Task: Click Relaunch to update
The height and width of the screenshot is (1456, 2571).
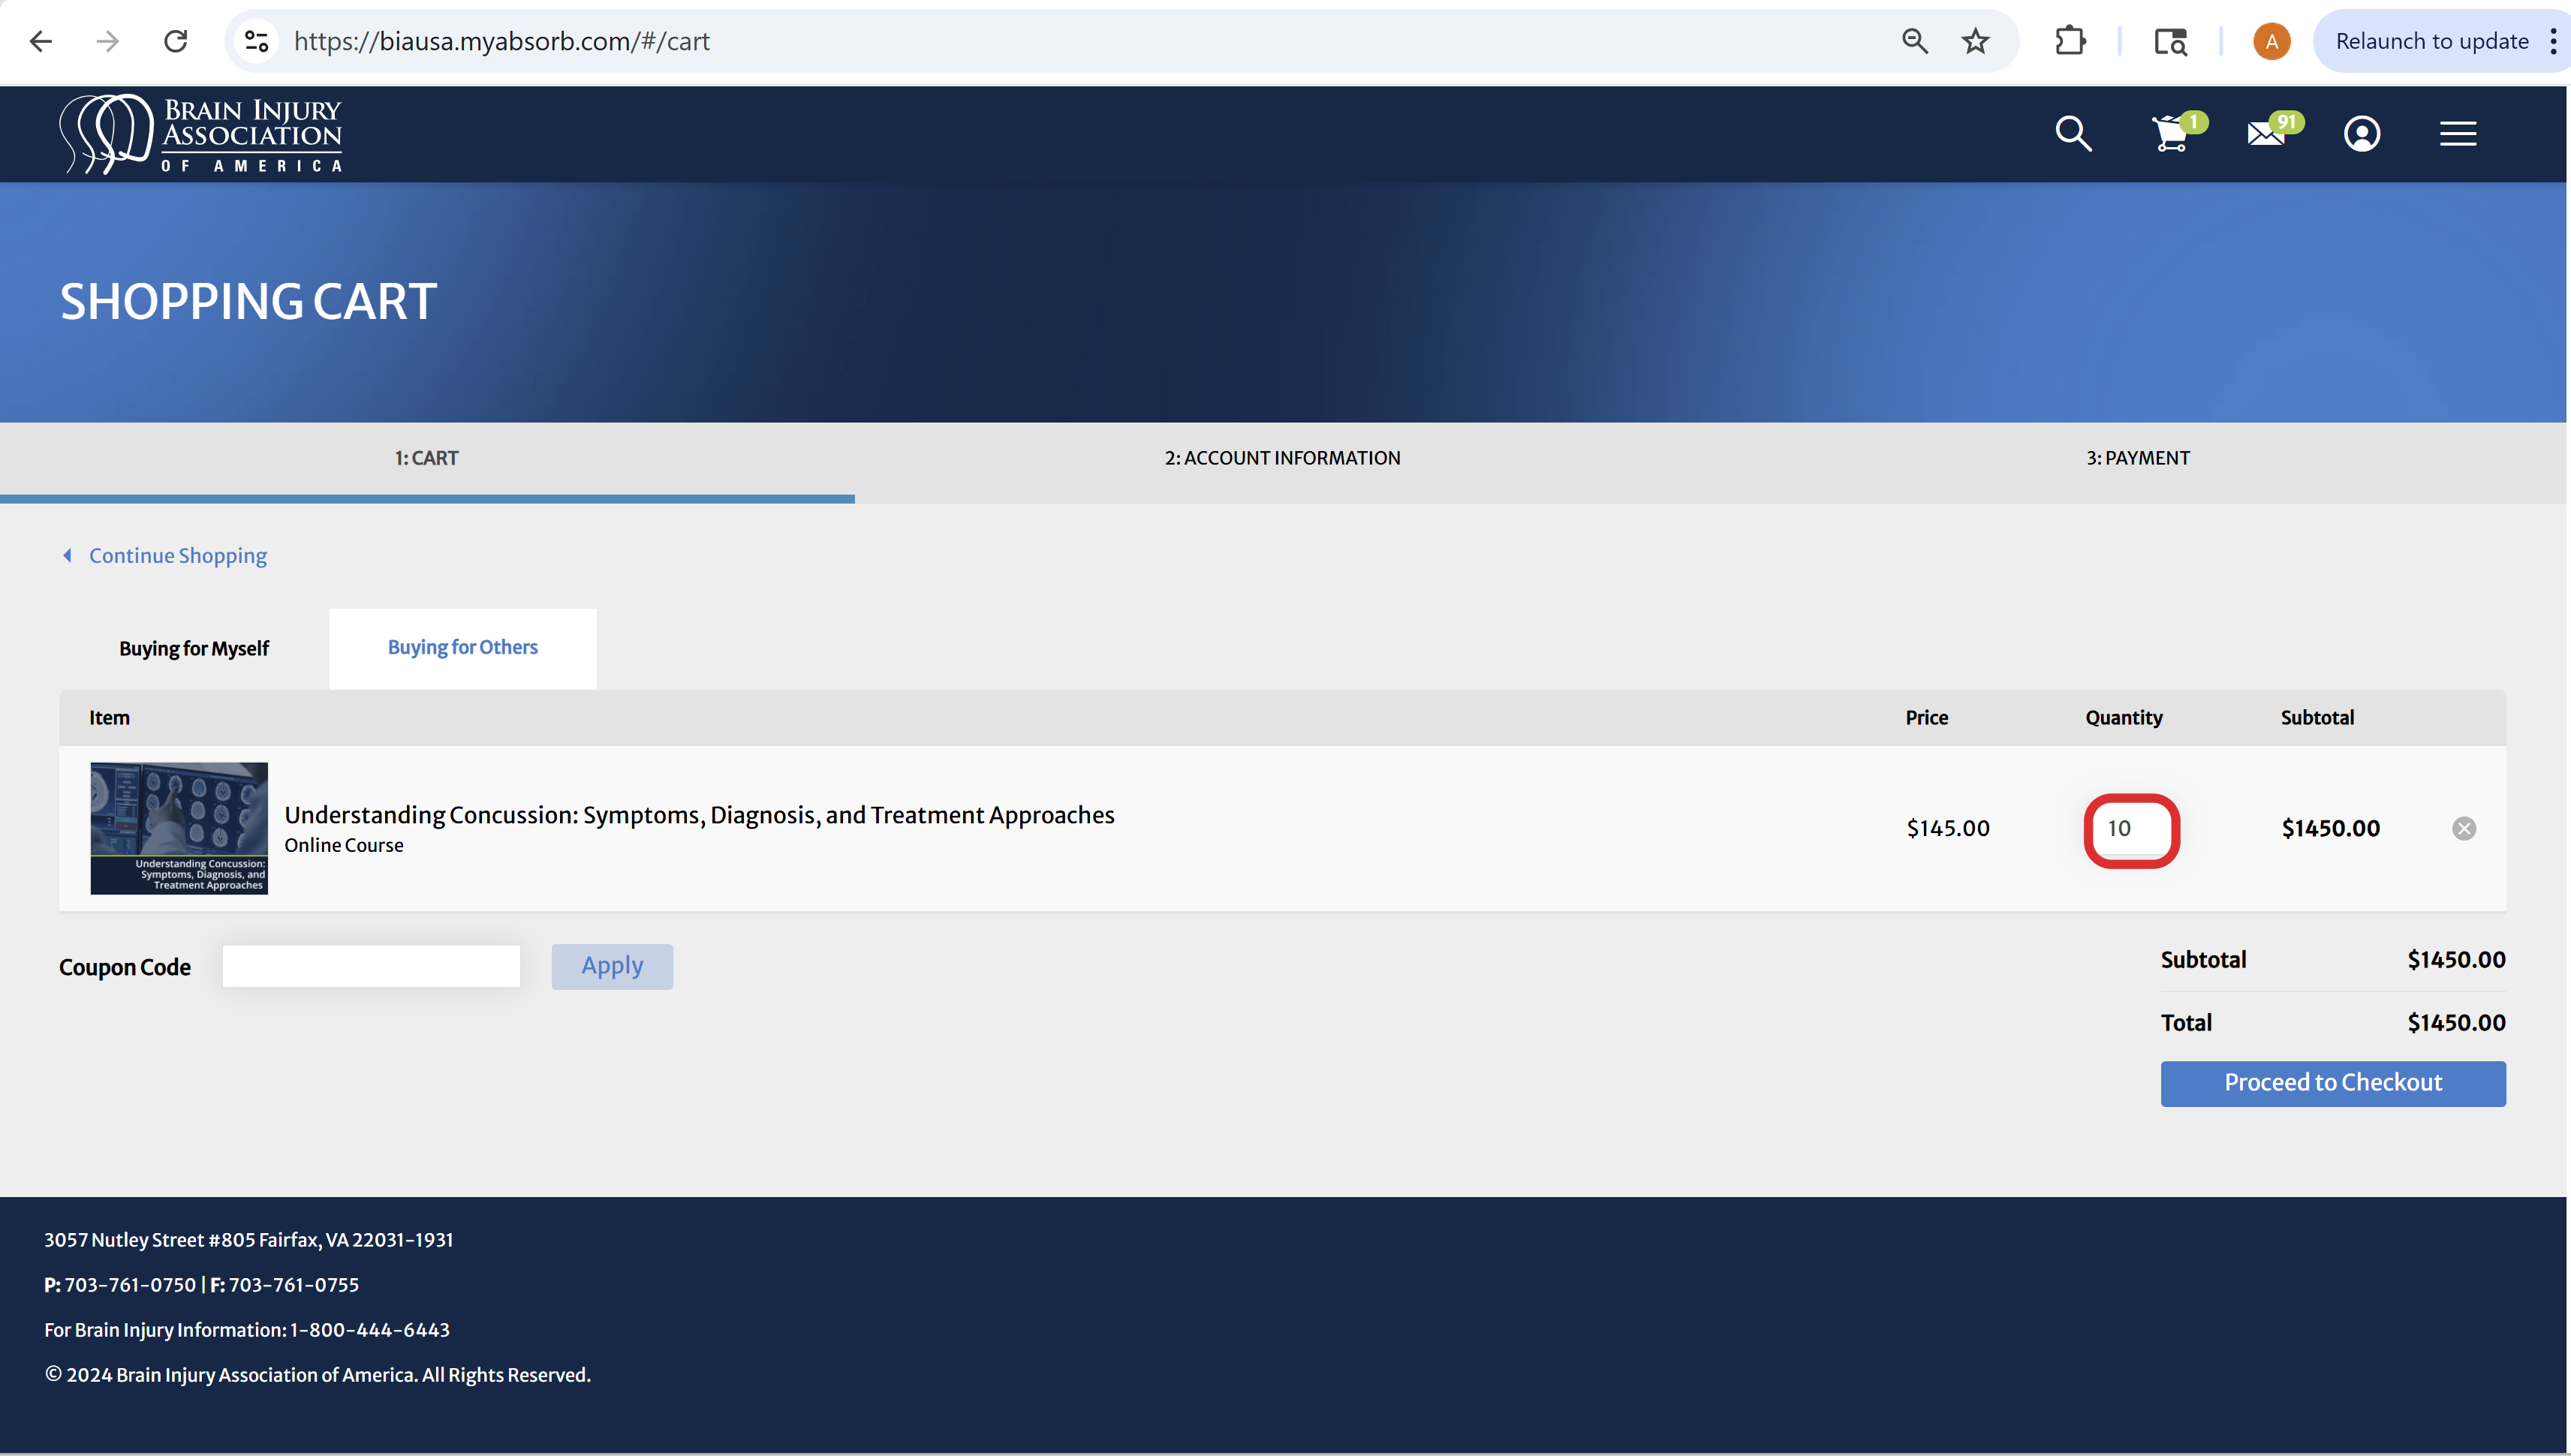Action: pyautogui.click(x=2431, y=41)
